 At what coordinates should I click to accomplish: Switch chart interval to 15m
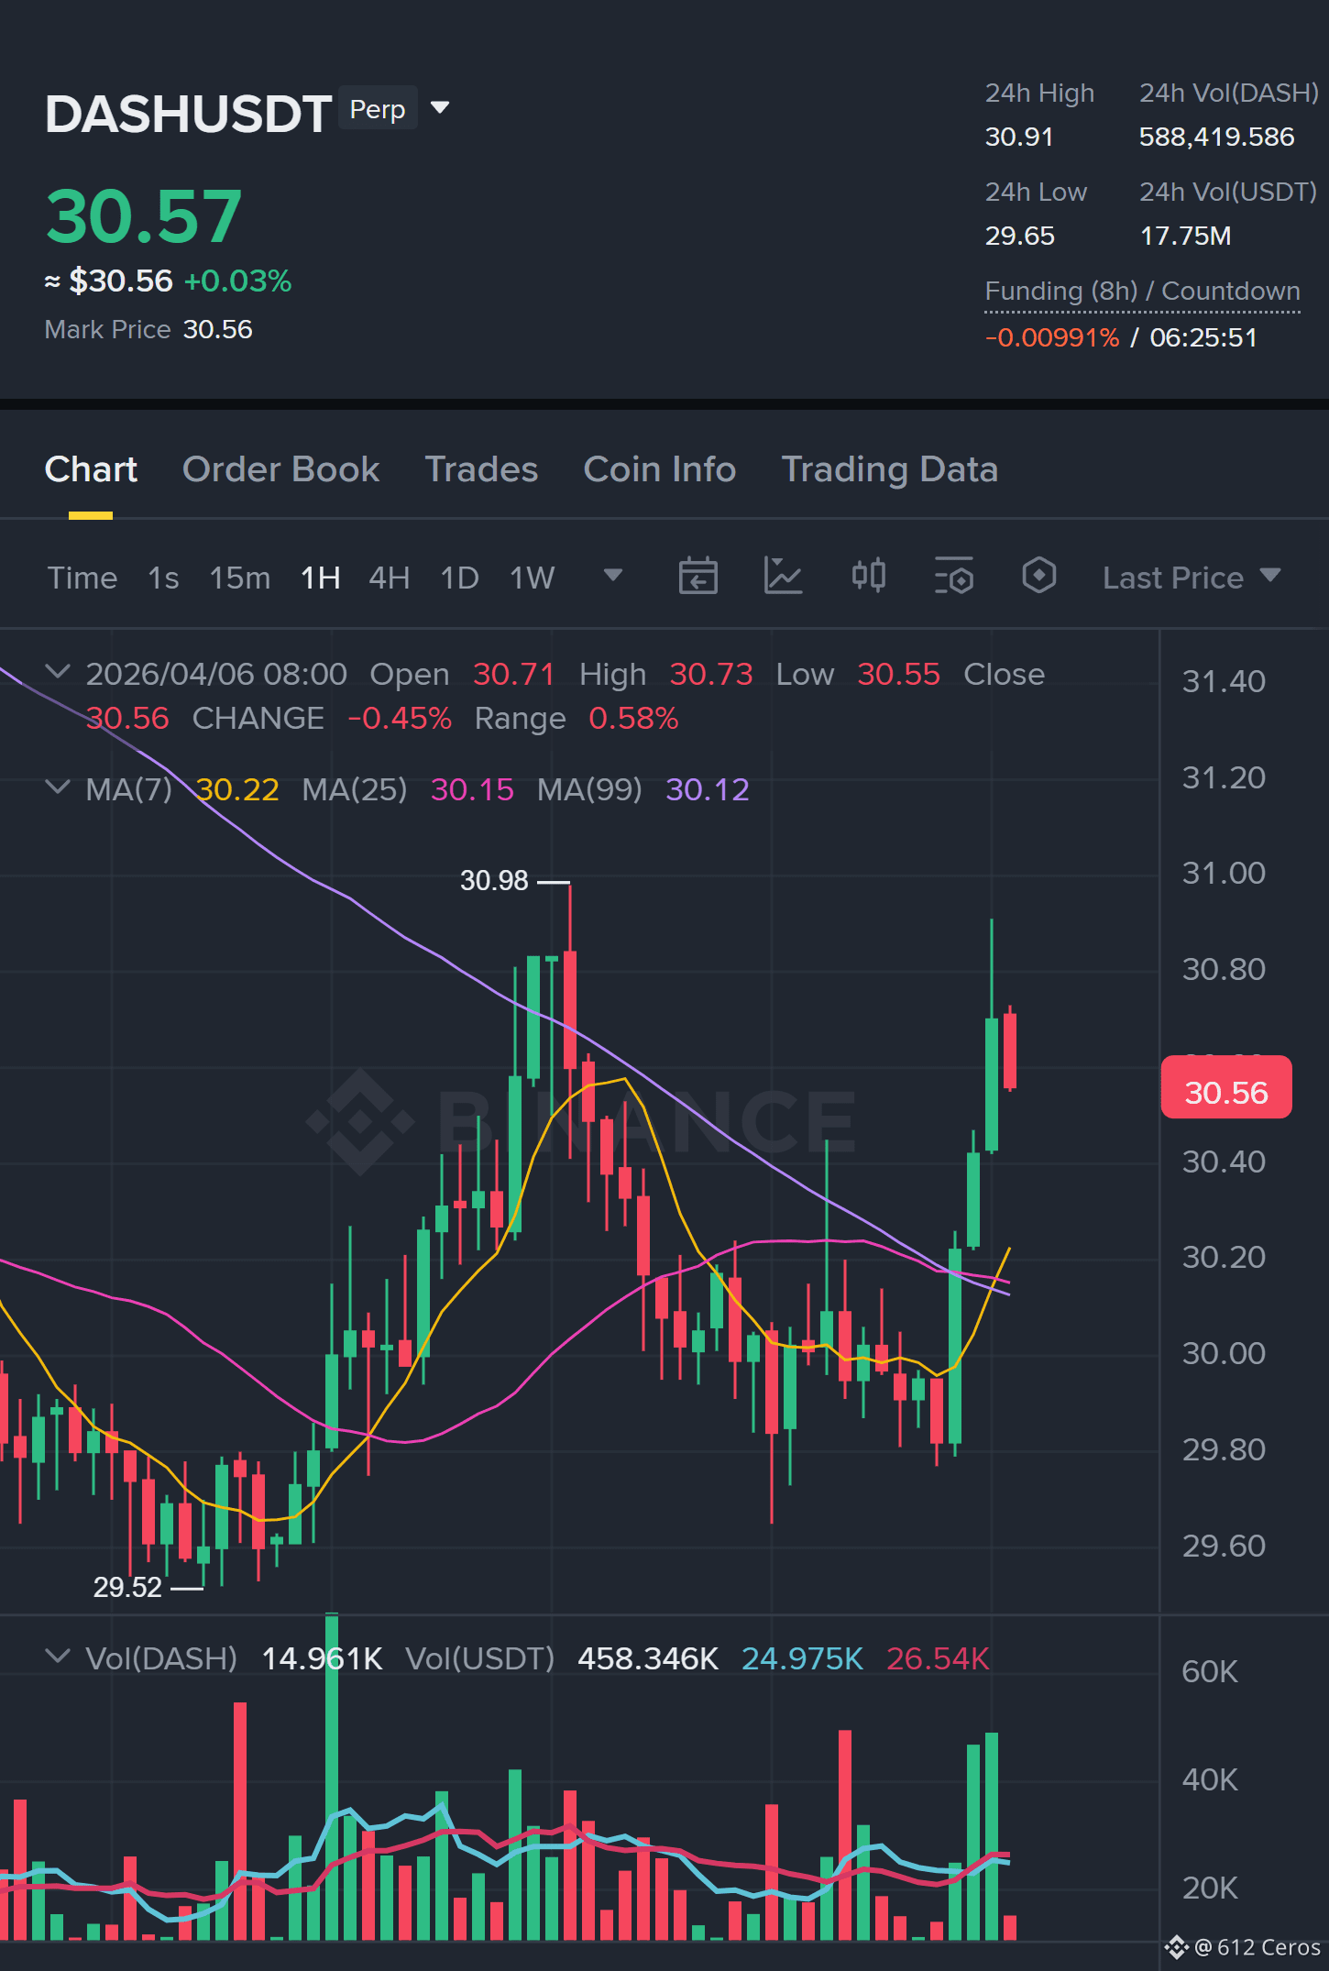pyautogui.click(x=240, y=578)
